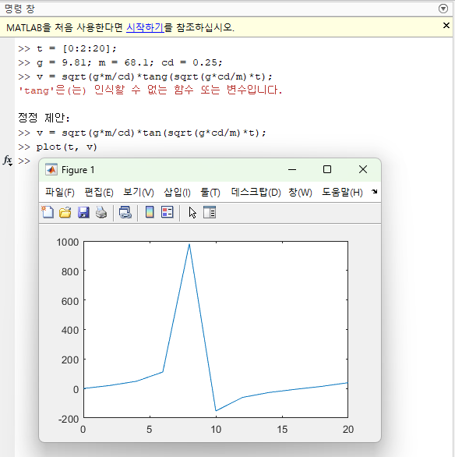Open the 도움말(H) menu
The image size is (455, 457).
coord(342,193)
